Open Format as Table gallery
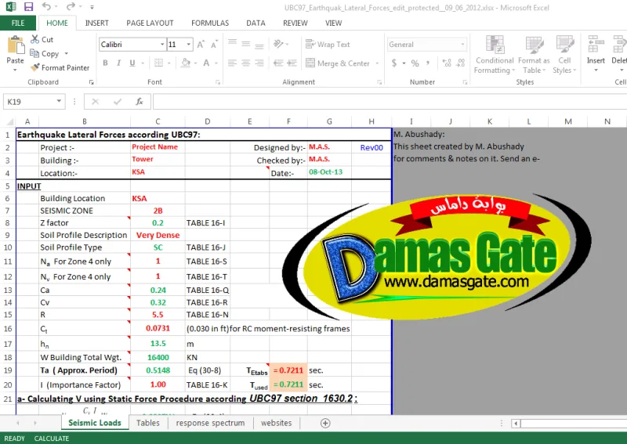627x444 pixels. click(x=535, y=55)
